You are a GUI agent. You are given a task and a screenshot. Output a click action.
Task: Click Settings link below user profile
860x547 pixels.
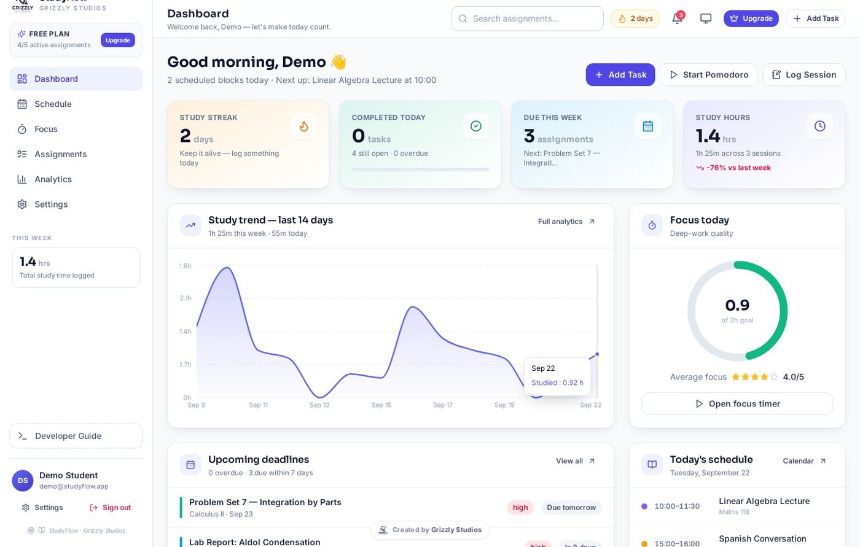pyautogui.click(x=42, y=508)
